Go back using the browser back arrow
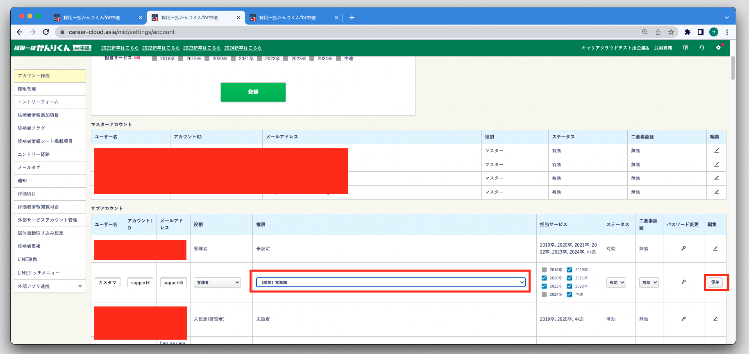The image size is (749, 354). point(20,32)
